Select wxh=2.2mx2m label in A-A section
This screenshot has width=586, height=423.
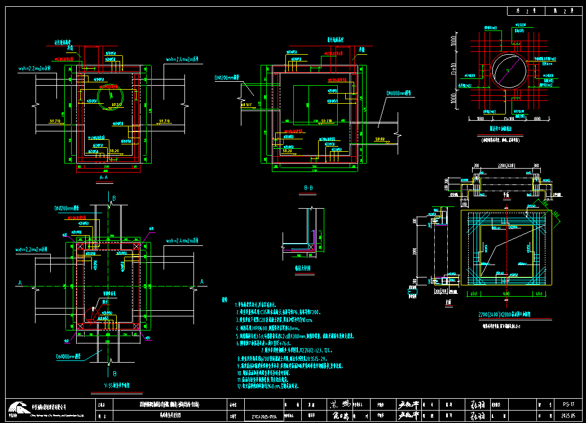(34, 69)
